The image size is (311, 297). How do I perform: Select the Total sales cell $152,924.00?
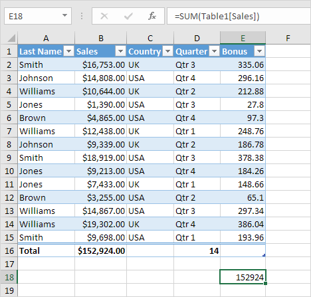tap(101, 250)
